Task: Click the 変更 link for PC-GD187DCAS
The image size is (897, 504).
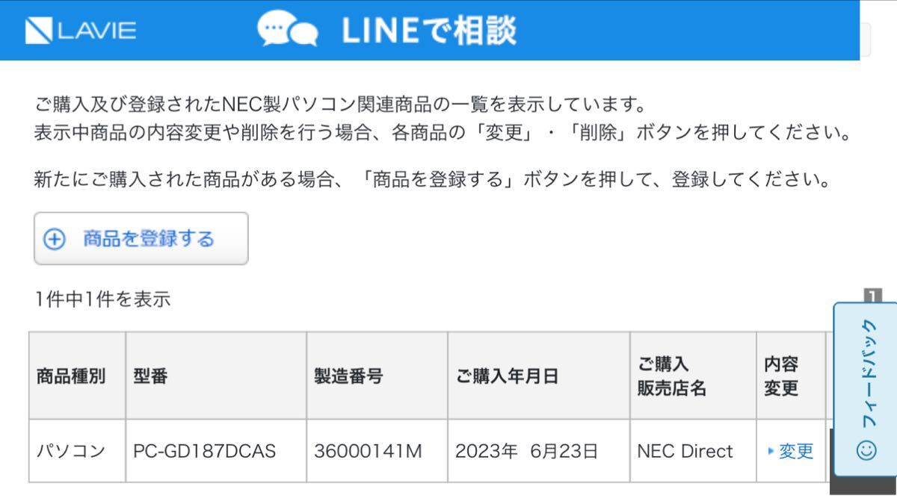Action: (x=796, y=451)
